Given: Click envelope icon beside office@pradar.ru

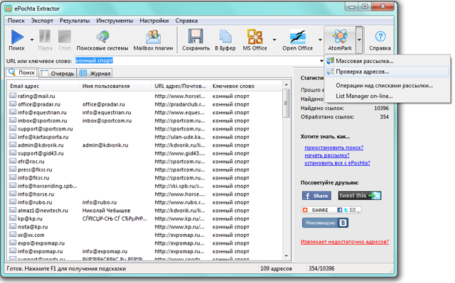Looking at the screenshot, I should click(13, 104).
